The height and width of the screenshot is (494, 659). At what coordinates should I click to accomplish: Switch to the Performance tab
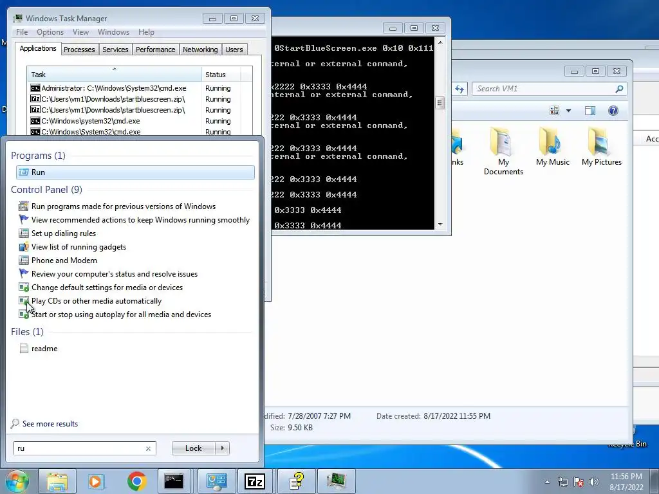[x=155, y=50]
